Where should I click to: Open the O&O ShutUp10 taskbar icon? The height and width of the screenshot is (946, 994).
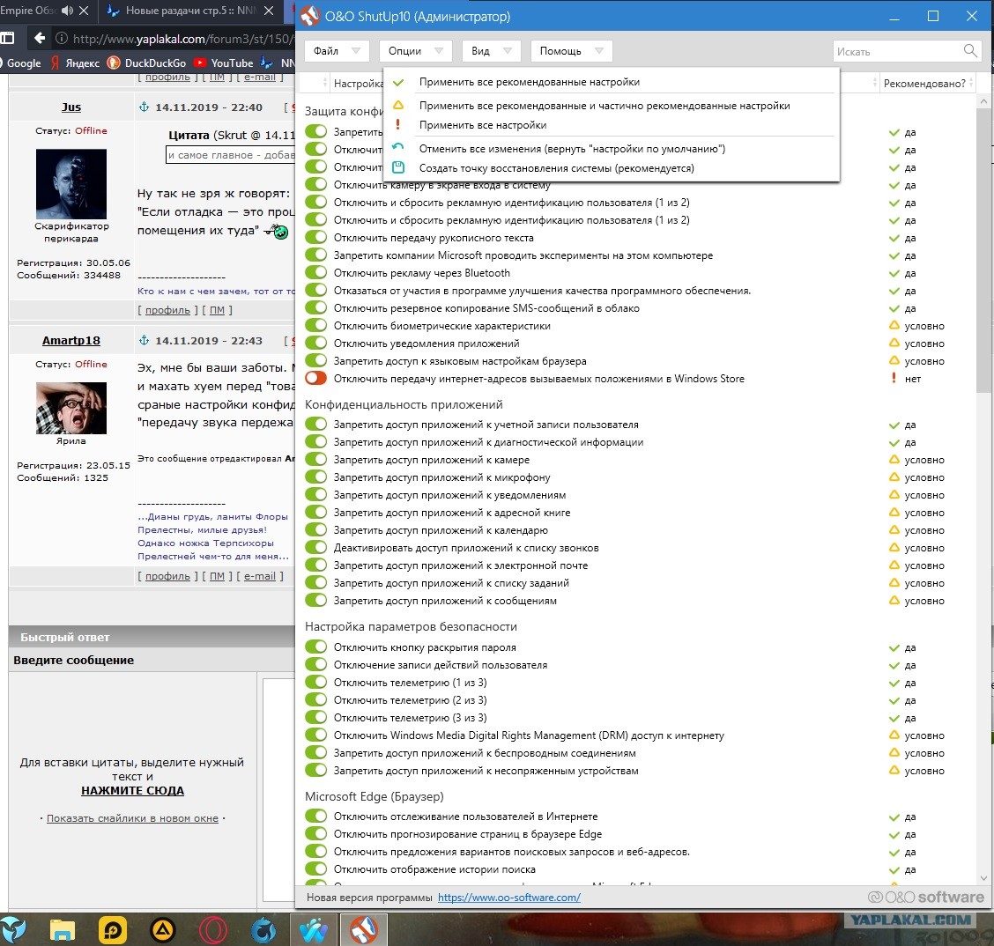(363, 929)
